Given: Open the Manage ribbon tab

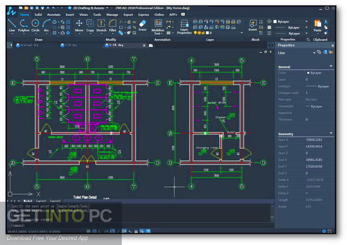Looking at the screenshot, I should point(112,15).
